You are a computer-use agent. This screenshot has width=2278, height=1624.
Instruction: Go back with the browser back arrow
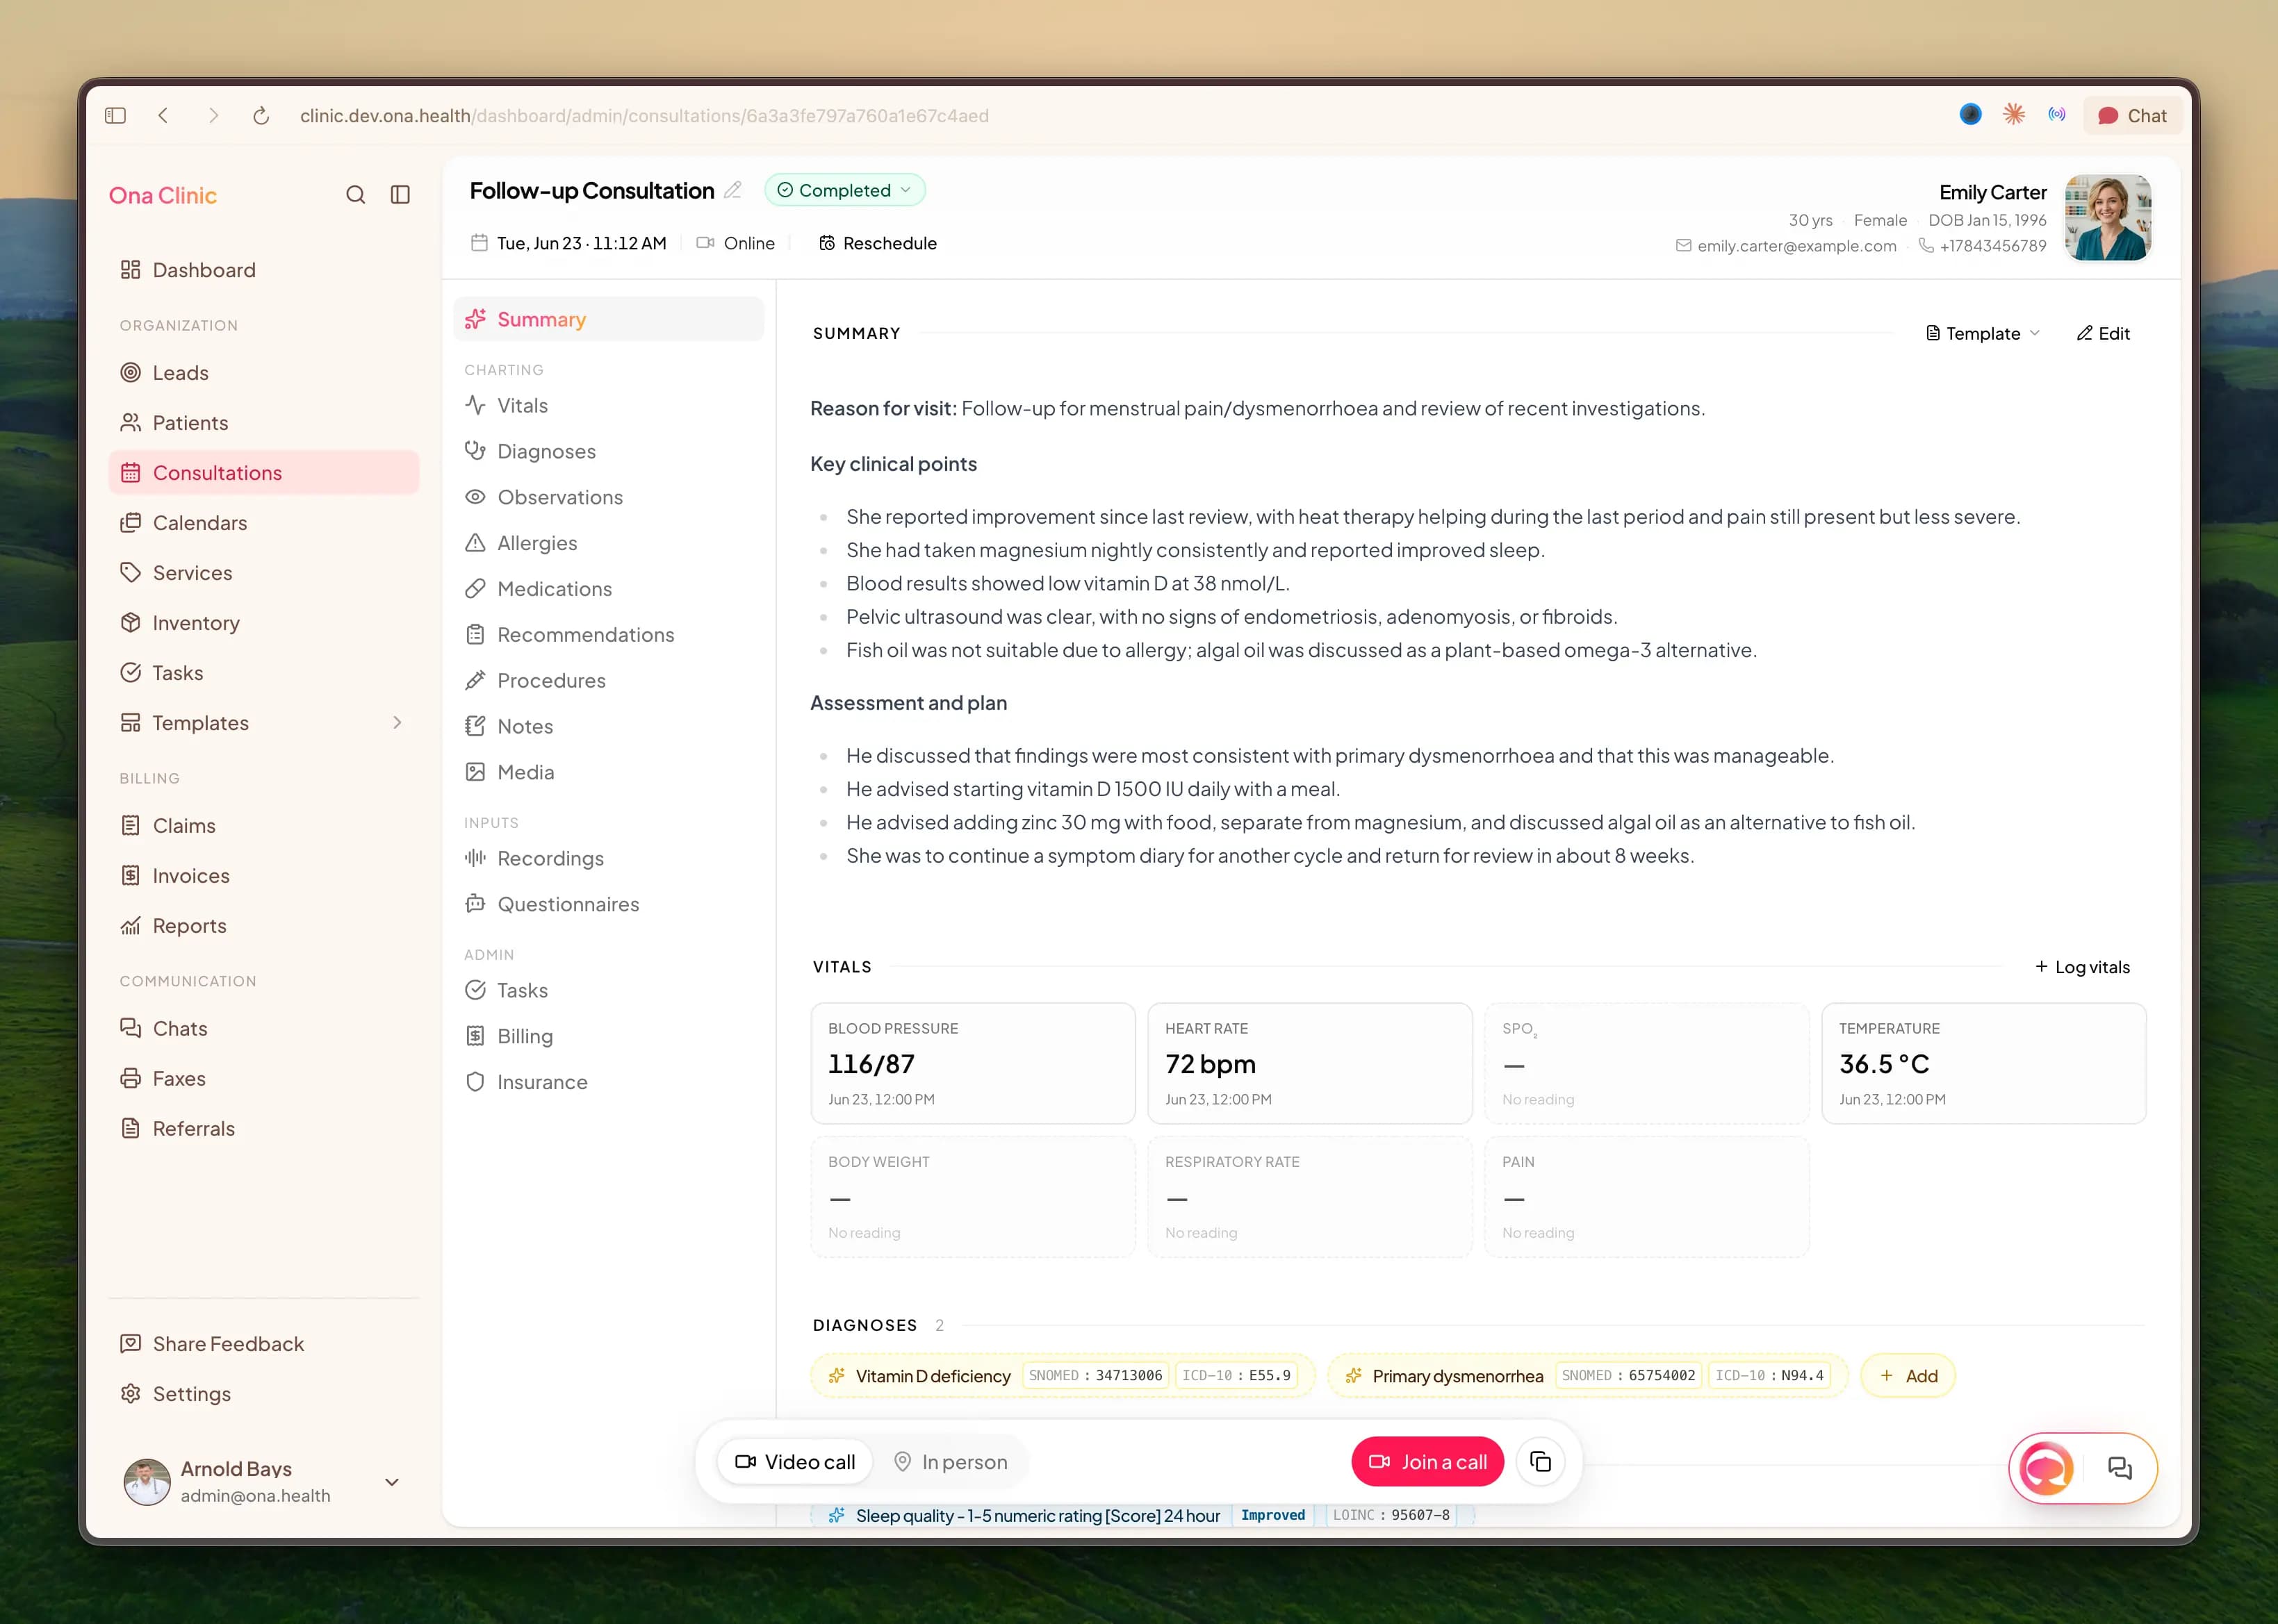click(164, 116)
